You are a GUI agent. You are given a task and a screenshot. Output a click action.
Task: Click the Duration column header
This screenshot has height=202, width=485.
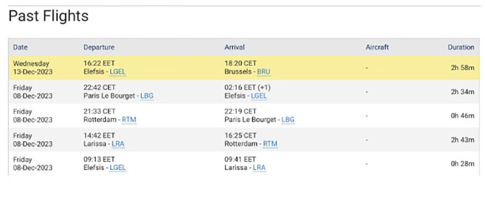[x=461, y=47]
